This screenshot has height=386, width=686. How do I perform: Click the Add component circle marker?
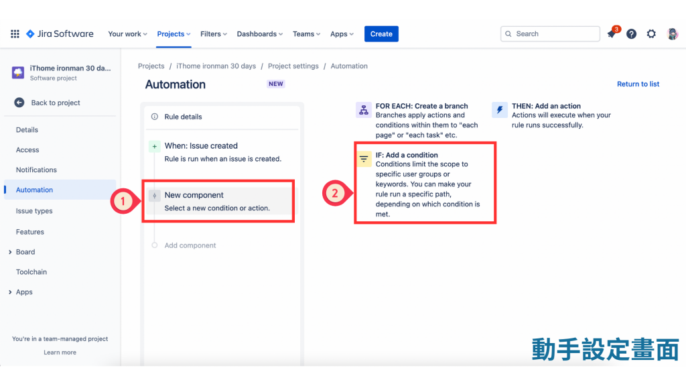tap(155, 245)
